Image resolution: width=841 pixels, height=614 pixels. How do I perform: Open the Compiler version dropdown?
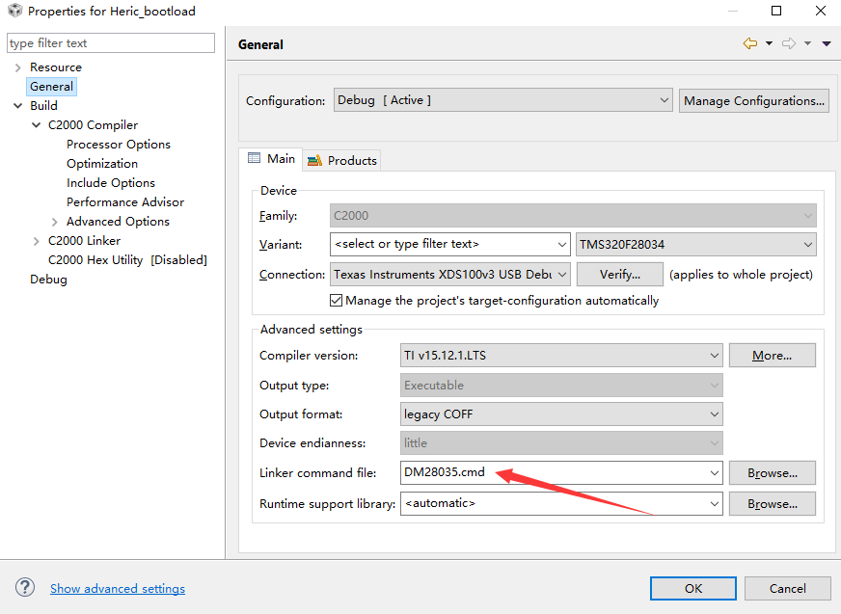(561, 356)
